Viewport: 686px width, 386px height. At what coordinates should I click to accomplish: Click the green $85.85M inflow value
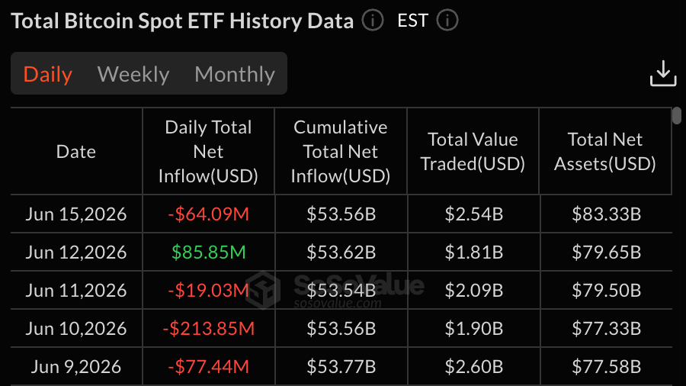[209, 252]
